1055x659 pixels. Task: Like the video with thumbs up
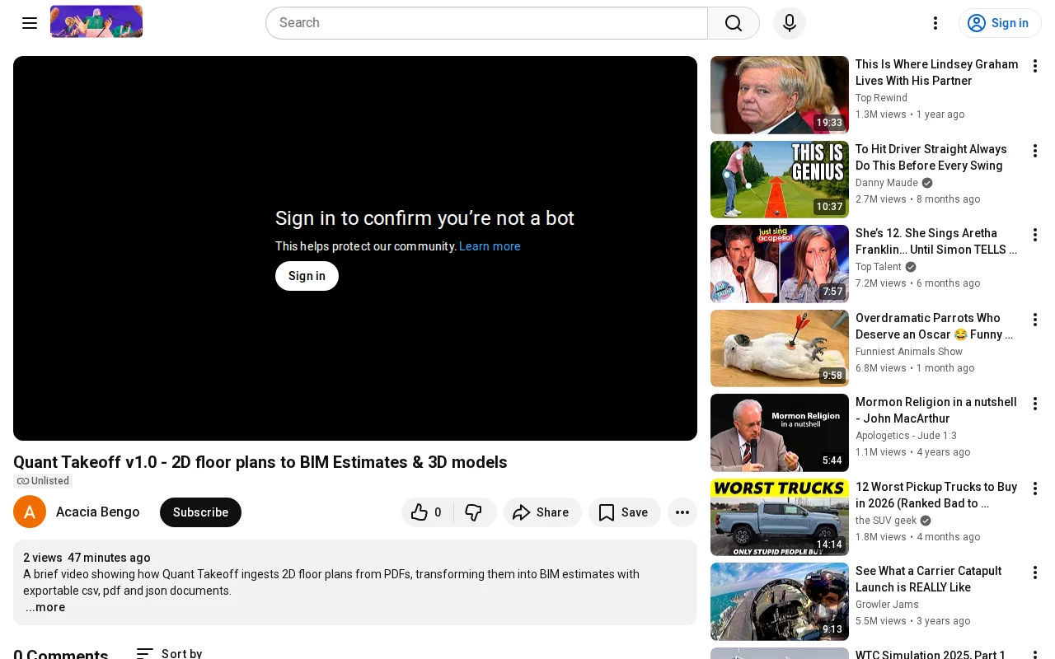(427, 512)
